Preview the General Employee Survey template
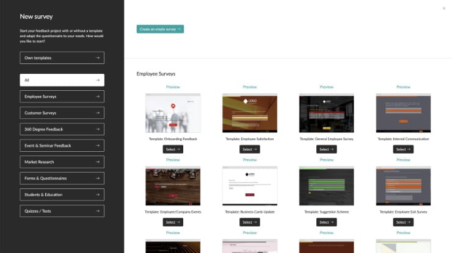This screenshot has width=452, height=253. pos(327,87)
